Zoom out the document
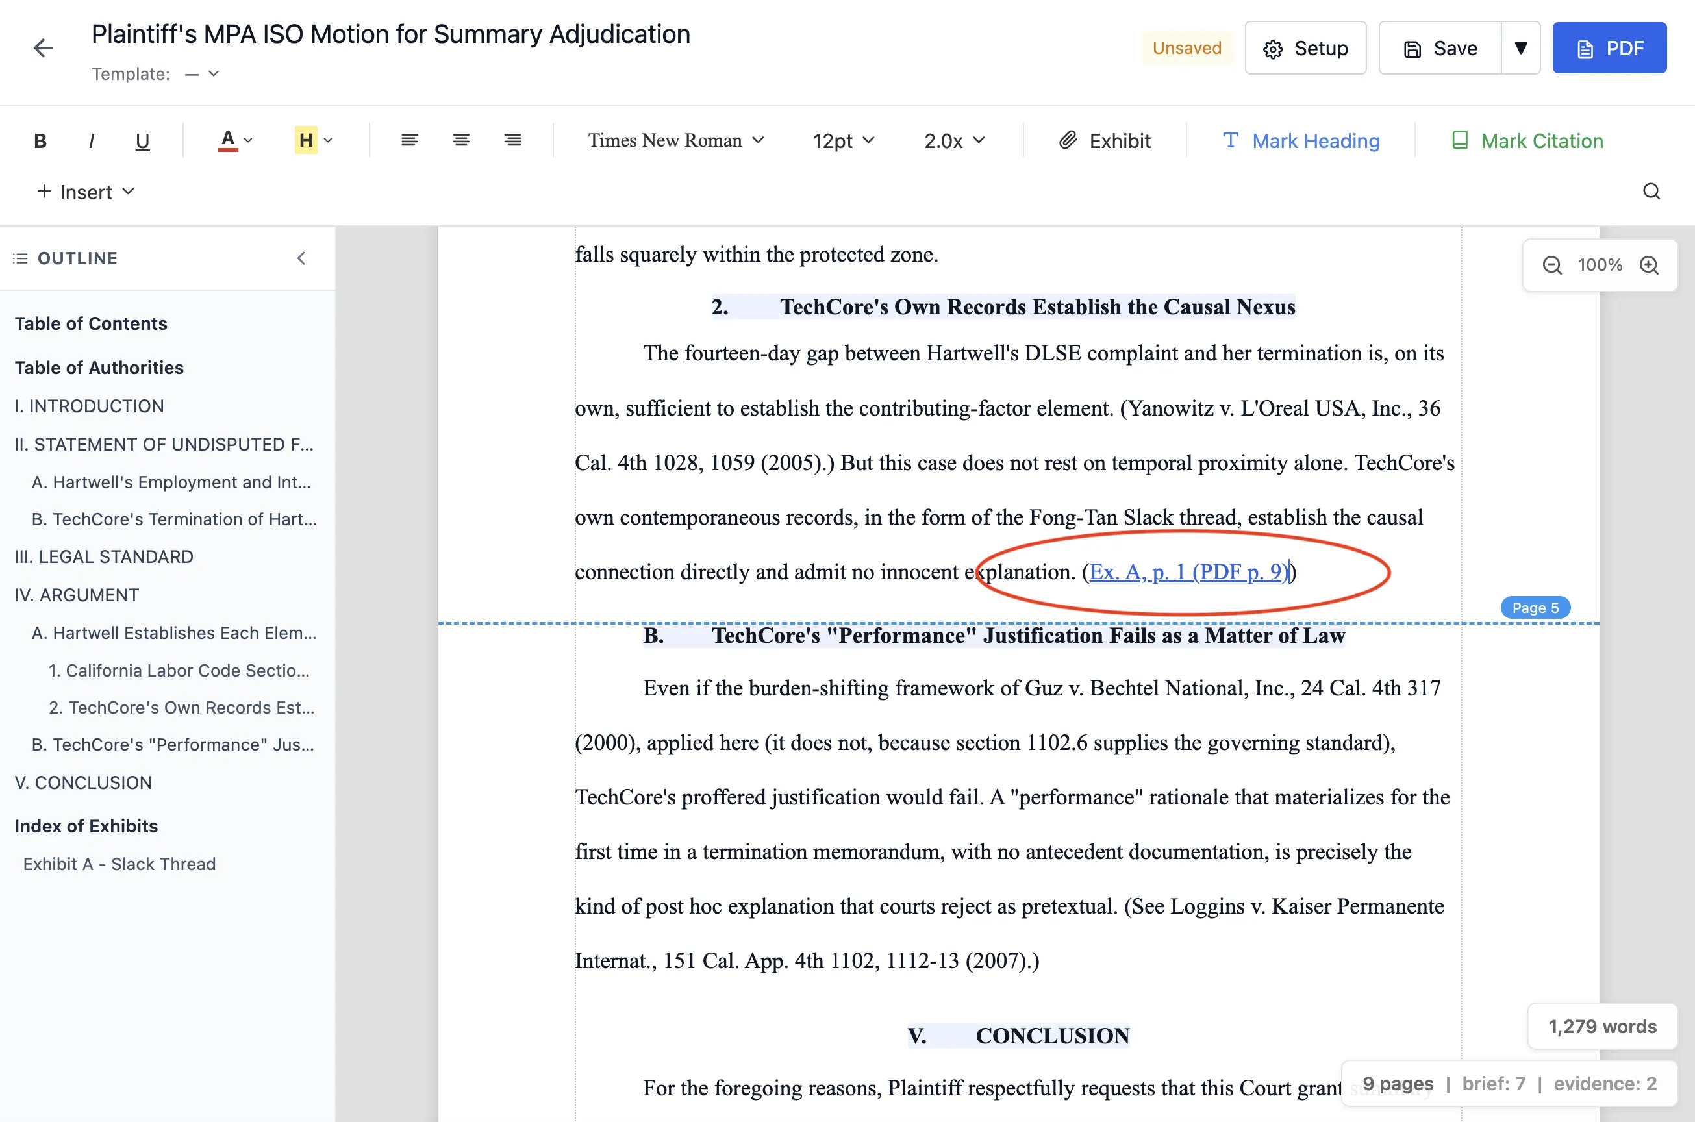The image size is (1695, 1122). (1552, 266)
